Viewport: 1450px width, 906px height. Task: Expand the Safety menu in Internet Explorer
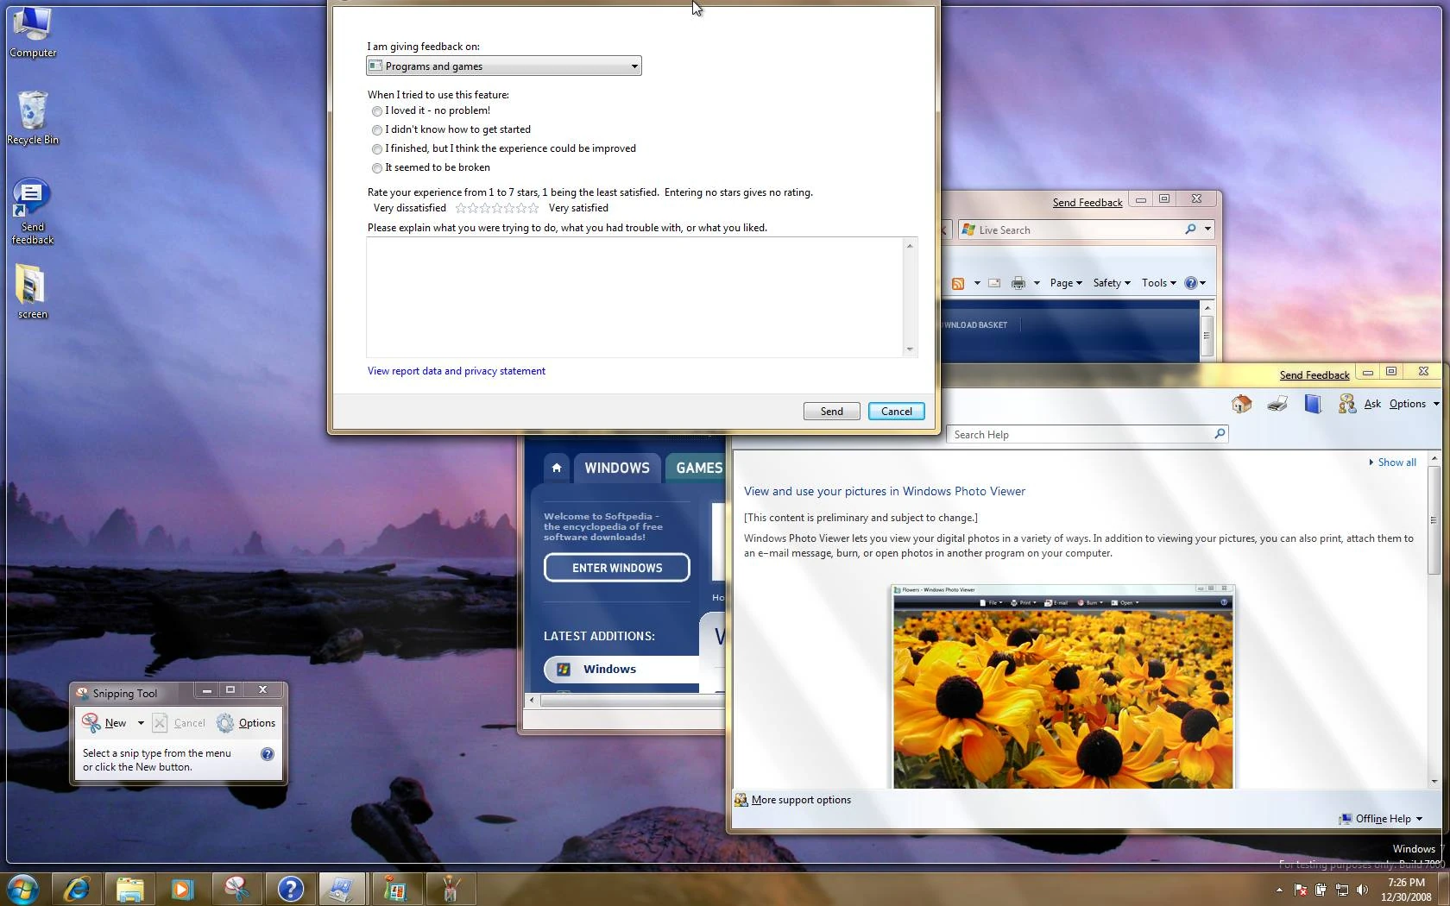click(1112, 283)
